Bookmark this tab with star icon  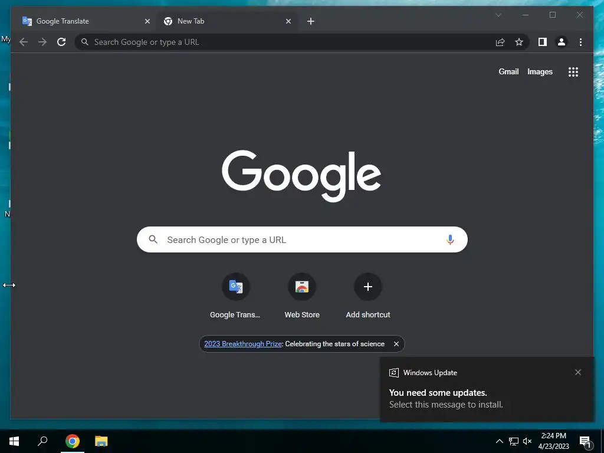519,42
